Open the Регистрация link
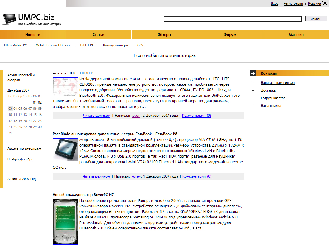The width and height of the screenshot is (329, 251). [x=293, y=4]
